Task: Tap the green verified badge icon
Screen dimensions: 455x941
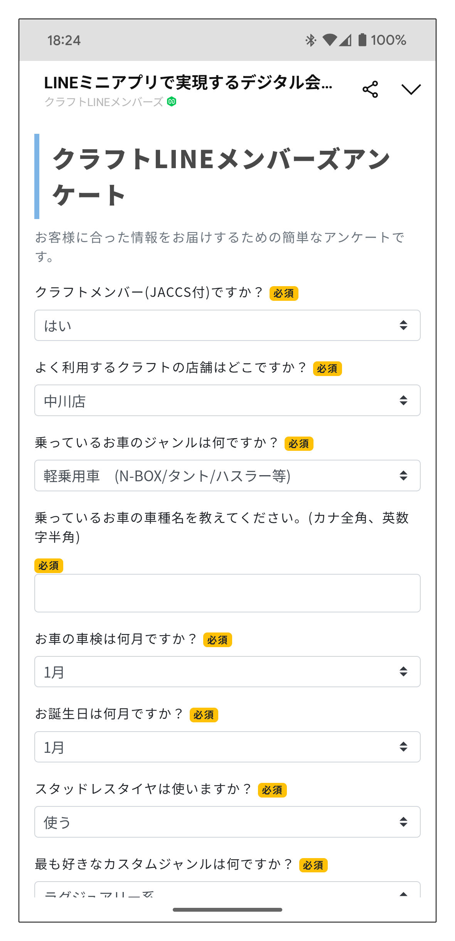Action: (172, 102)
